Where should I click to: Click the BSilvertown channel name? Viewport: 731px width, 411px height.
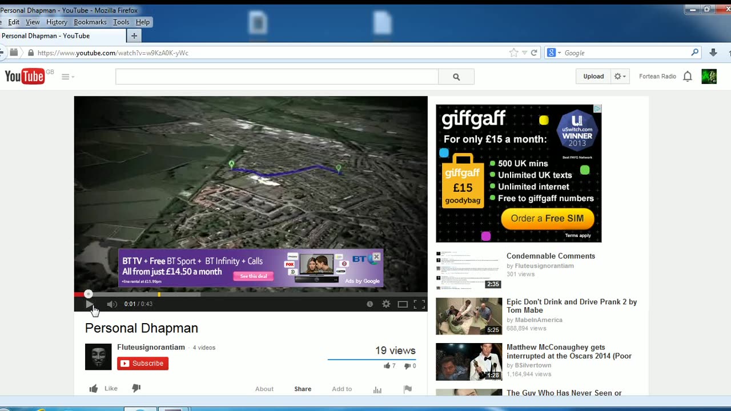(x=533, y=365)
